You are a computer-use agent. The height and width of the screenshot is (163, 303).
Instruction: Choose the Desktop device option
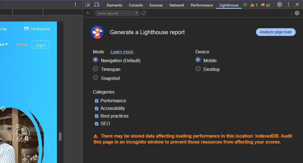[198, 69]
